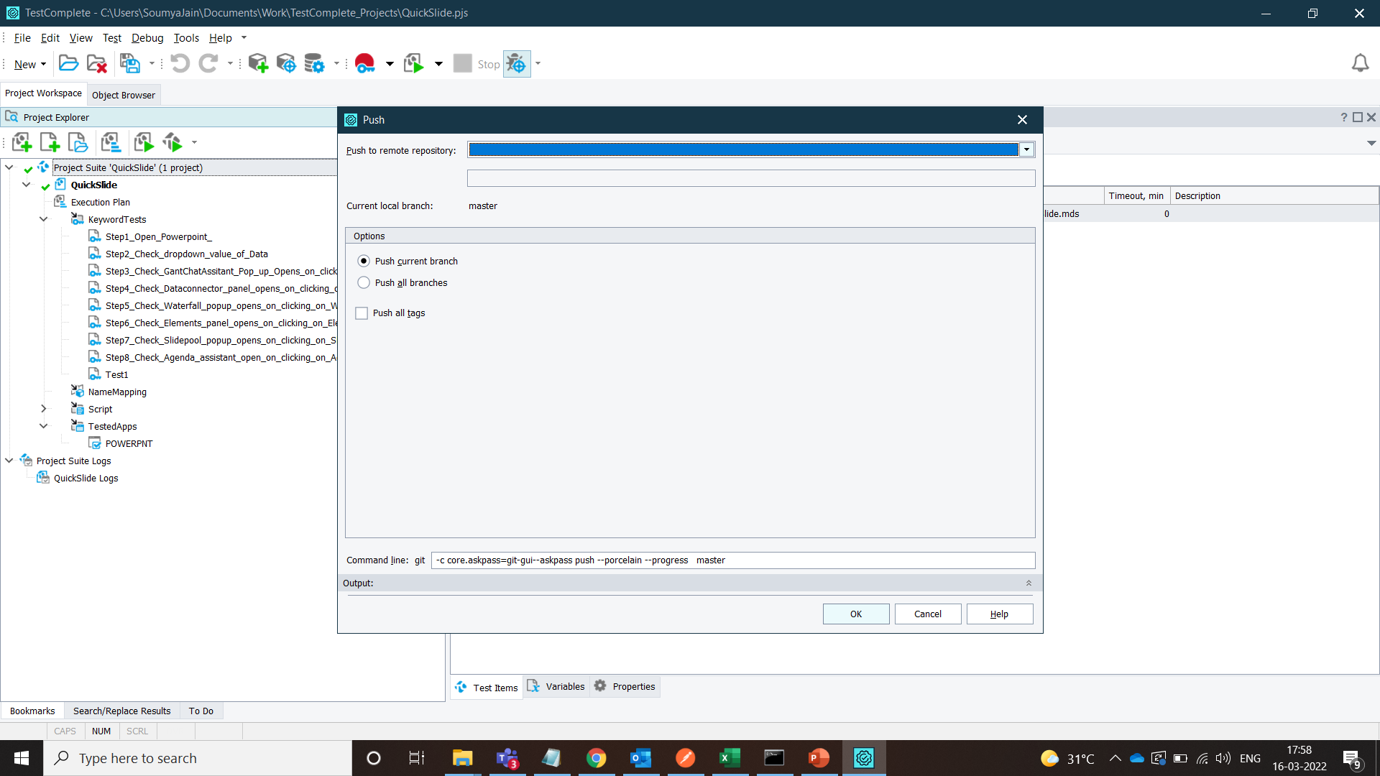Select Push all branches radio option
The width and height of the screenshot is (1380, 776).
pos(364,282)
